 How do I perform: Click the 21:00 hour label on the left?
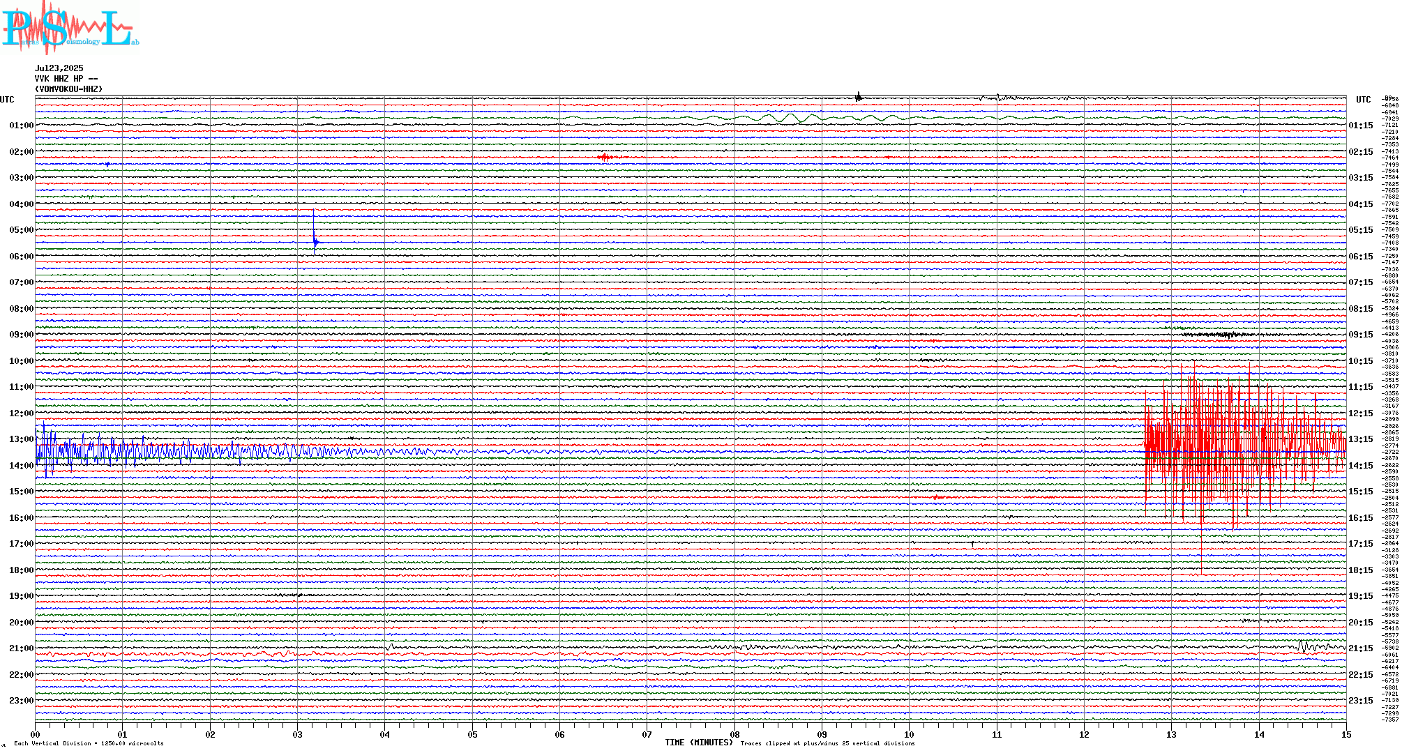(x=22, y=648)
